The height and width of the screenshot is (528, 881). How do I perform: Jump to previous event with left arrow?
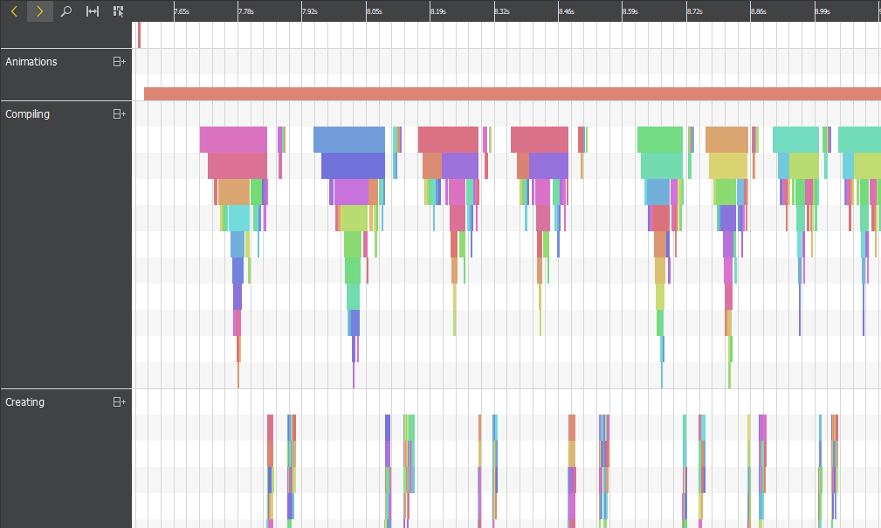point(14,11)
